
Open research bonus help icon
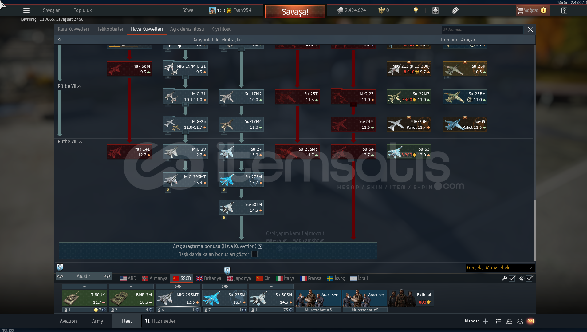tap(260, 247)
